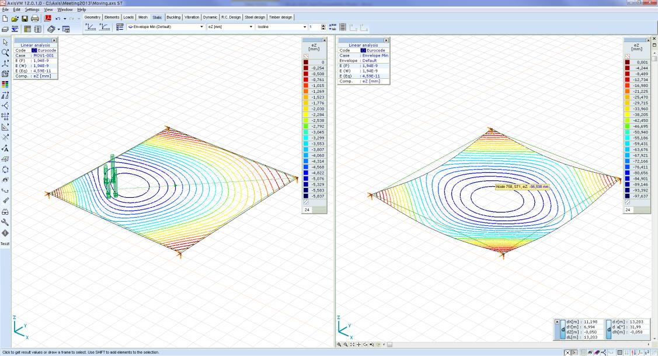
Task: Open the Settings menu
Action: [32, 10]
